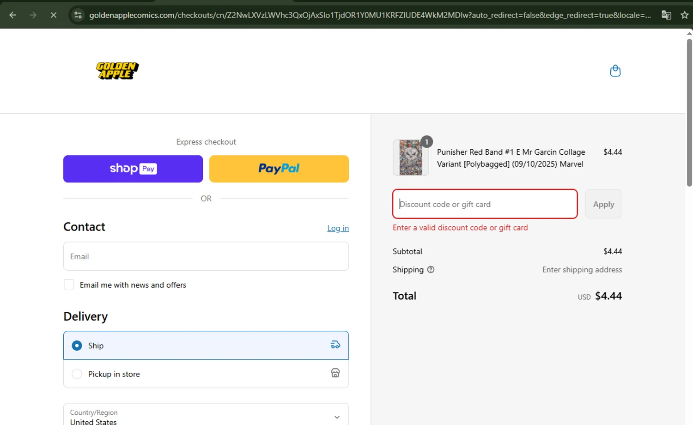Apply the discount code
This screenshot has height=425, width=693.
603,204
